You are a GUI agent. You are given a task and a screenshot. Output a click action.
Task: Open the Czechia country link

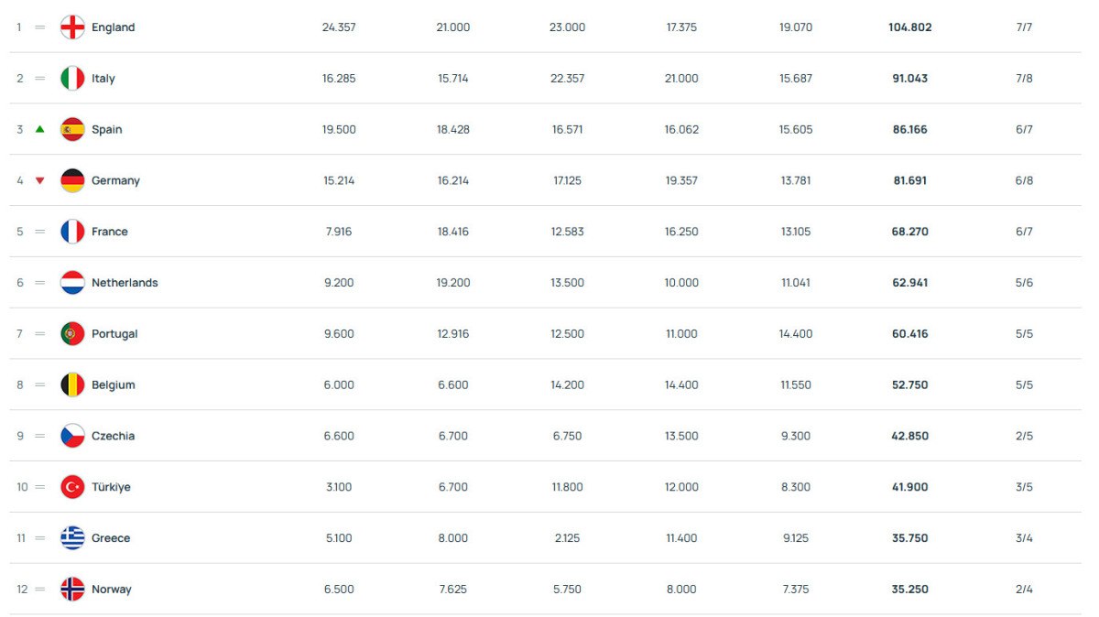click(113, 437)
